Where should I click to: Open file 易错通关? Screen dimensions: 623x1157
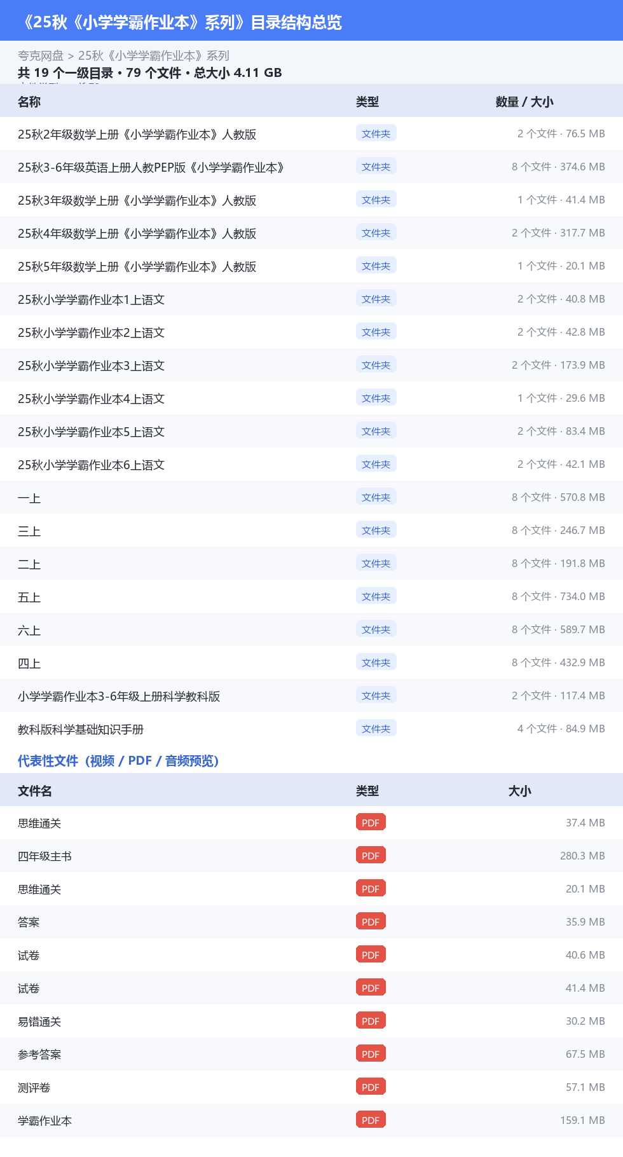[x=39, y=1022]
